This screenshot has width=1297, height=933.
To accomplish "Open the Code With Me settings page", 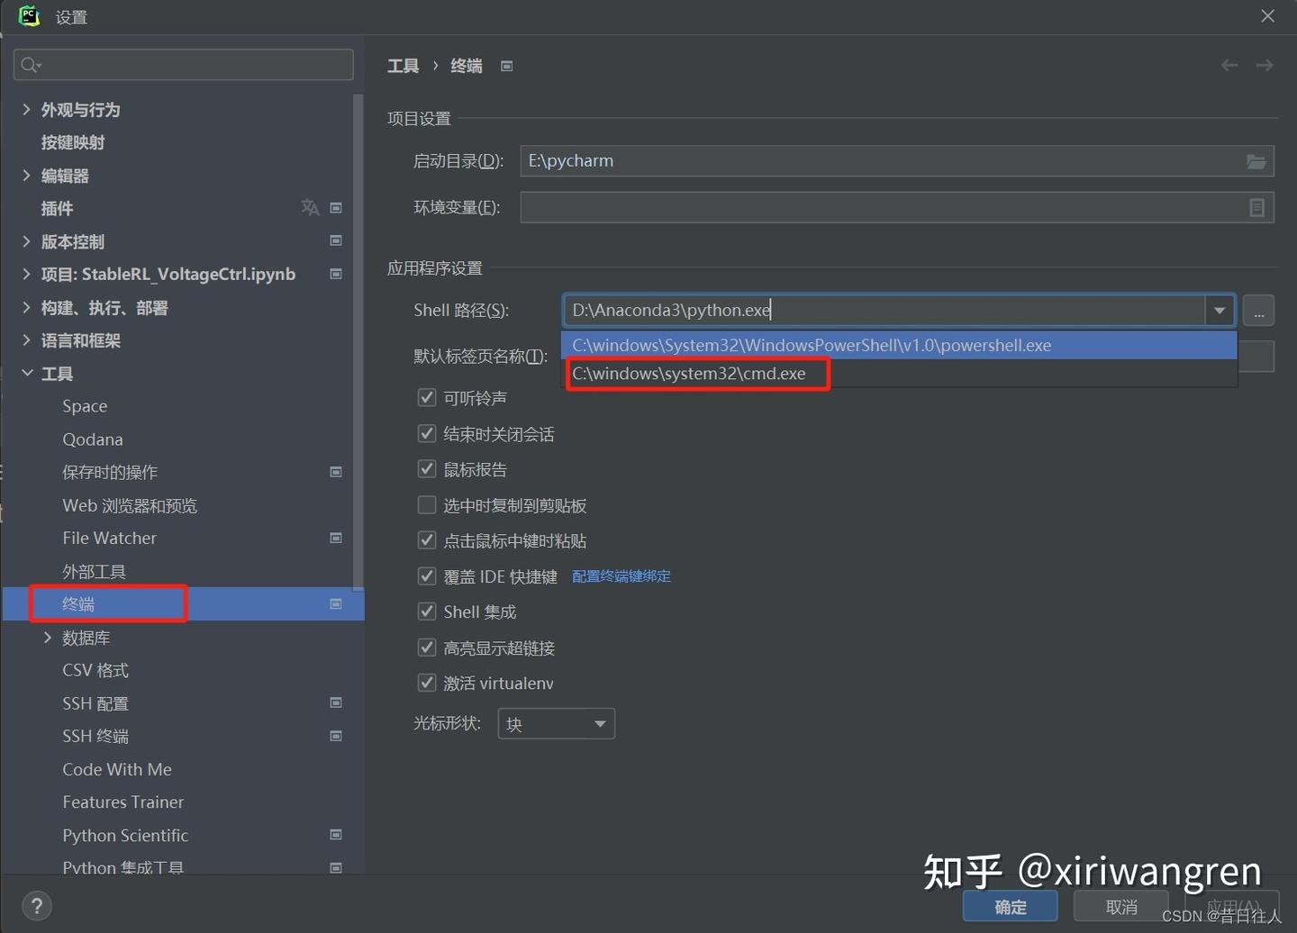I will [116, 769].
